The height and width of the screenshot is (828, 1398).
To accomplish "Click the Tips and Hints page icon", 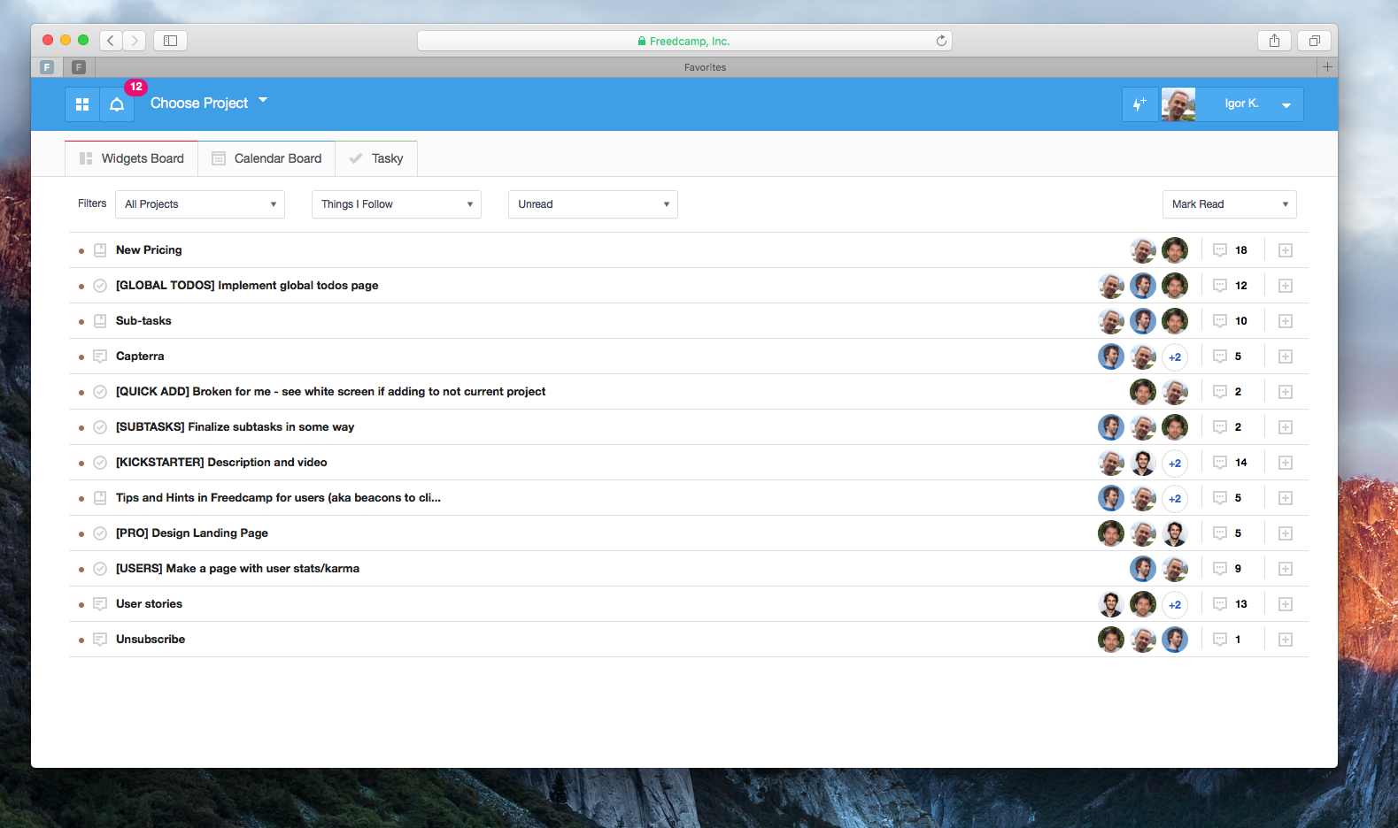I will coord(100,498).
